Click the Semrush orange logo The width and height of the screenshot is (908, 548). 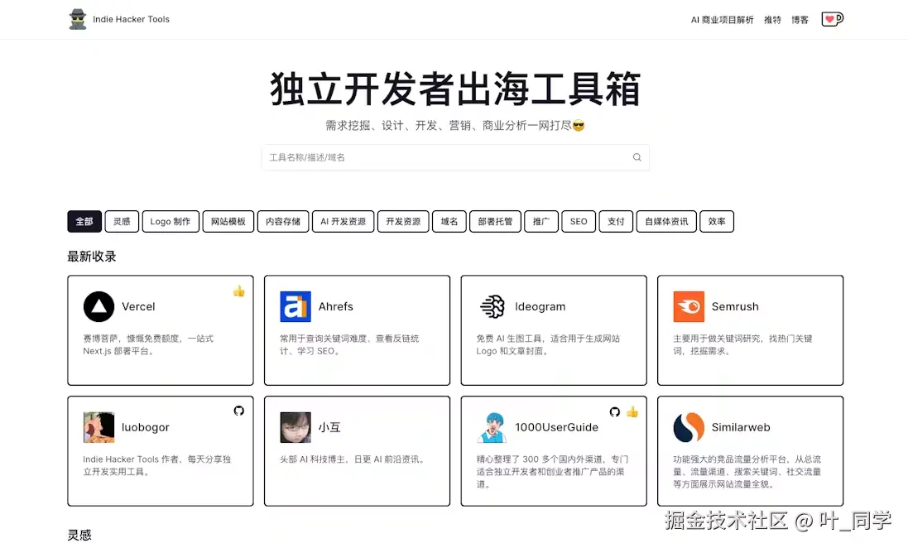click(x=689, y=306)
